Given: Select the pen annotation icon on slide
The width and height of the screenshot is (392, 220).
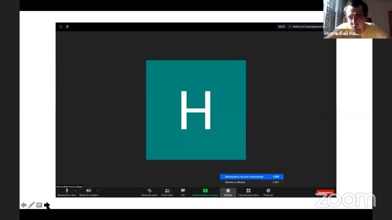Looking at the screenshot, I should pyautogui.click(x=31, y=205).
